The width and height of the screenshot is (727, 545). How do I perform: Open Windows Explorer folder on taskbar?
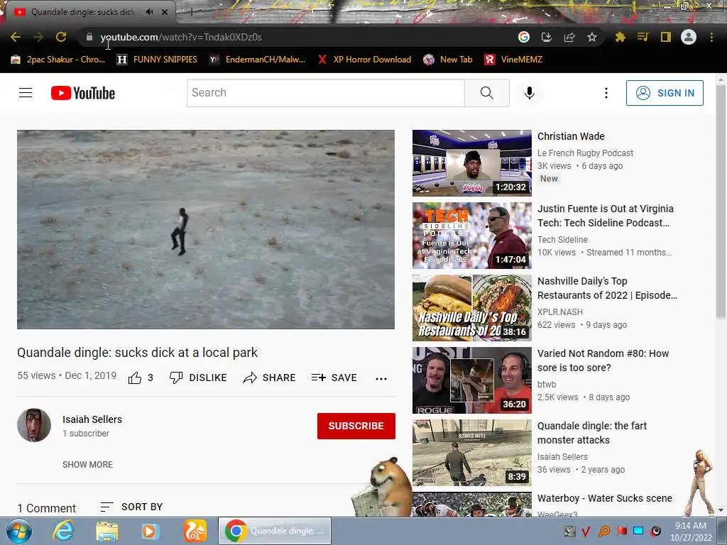click(106, 531)
